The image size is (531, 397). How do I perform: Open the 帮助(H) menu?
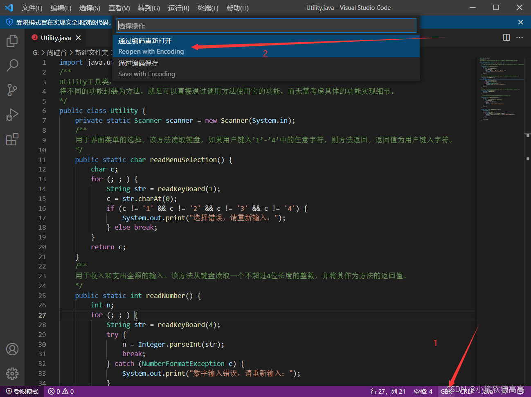(238, 8)
